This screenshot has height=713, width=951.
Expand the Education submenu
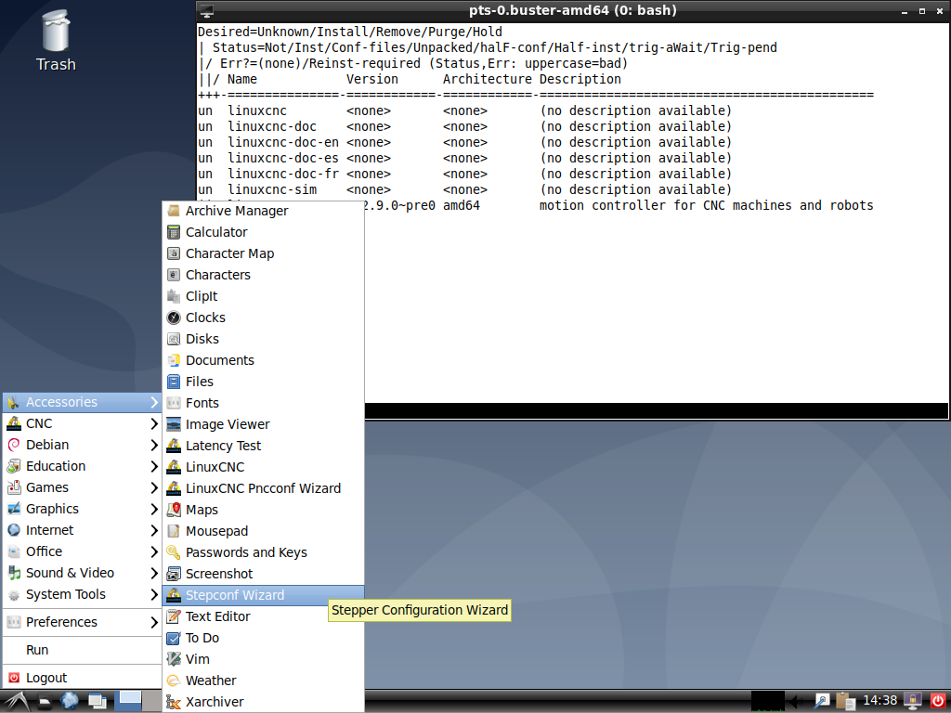click(x=82, y=466)
